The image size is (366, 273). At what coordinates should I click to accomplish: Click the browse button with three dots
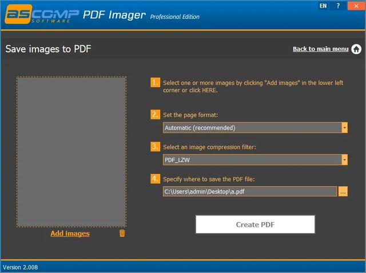coord(343,191)
